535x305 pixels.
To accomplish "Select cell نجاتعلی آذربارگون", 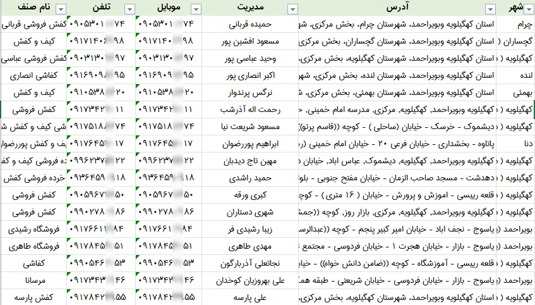I will click(x=250, y=263).
